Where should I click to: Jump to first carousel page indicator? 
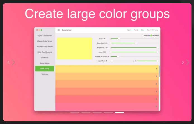(75, 113)
